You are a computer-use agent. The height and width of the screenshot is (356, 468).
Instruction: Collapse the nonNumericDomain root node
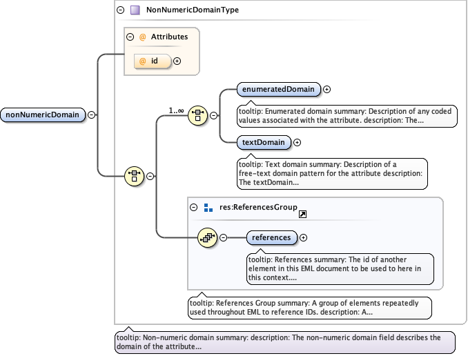pos(92,115)
